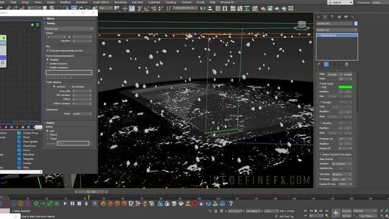Play animation in the playback controls
The image size is (389, 219).
(316, 211)
